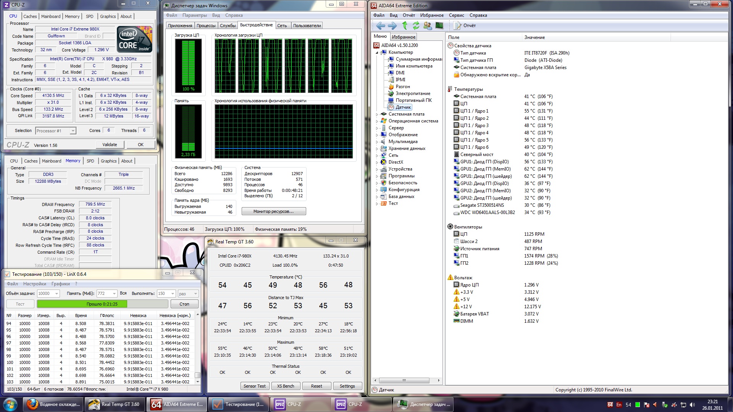Expand the Тест tree node in AIDA64

[x=377, y=204]
